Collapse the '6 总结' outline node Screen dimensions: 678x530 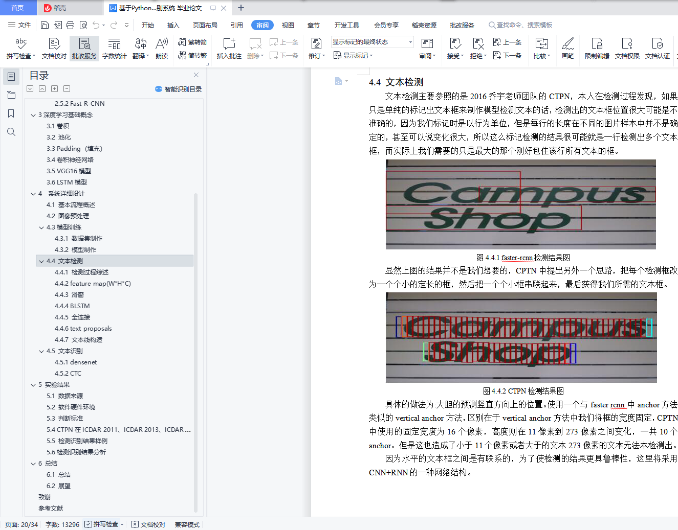(33, 464)
